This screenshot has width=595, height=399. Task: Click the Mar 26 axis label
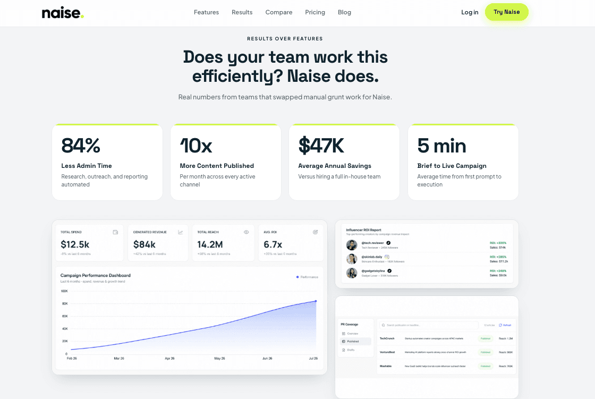point(119,359)
